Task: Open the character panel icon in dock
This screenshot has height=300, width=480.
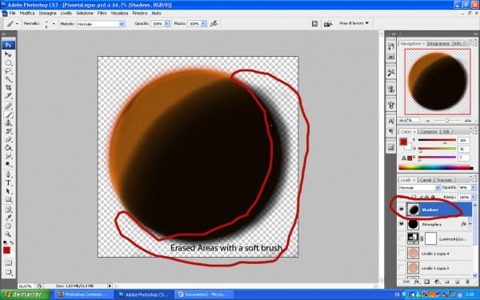Action: pos(391,122)
